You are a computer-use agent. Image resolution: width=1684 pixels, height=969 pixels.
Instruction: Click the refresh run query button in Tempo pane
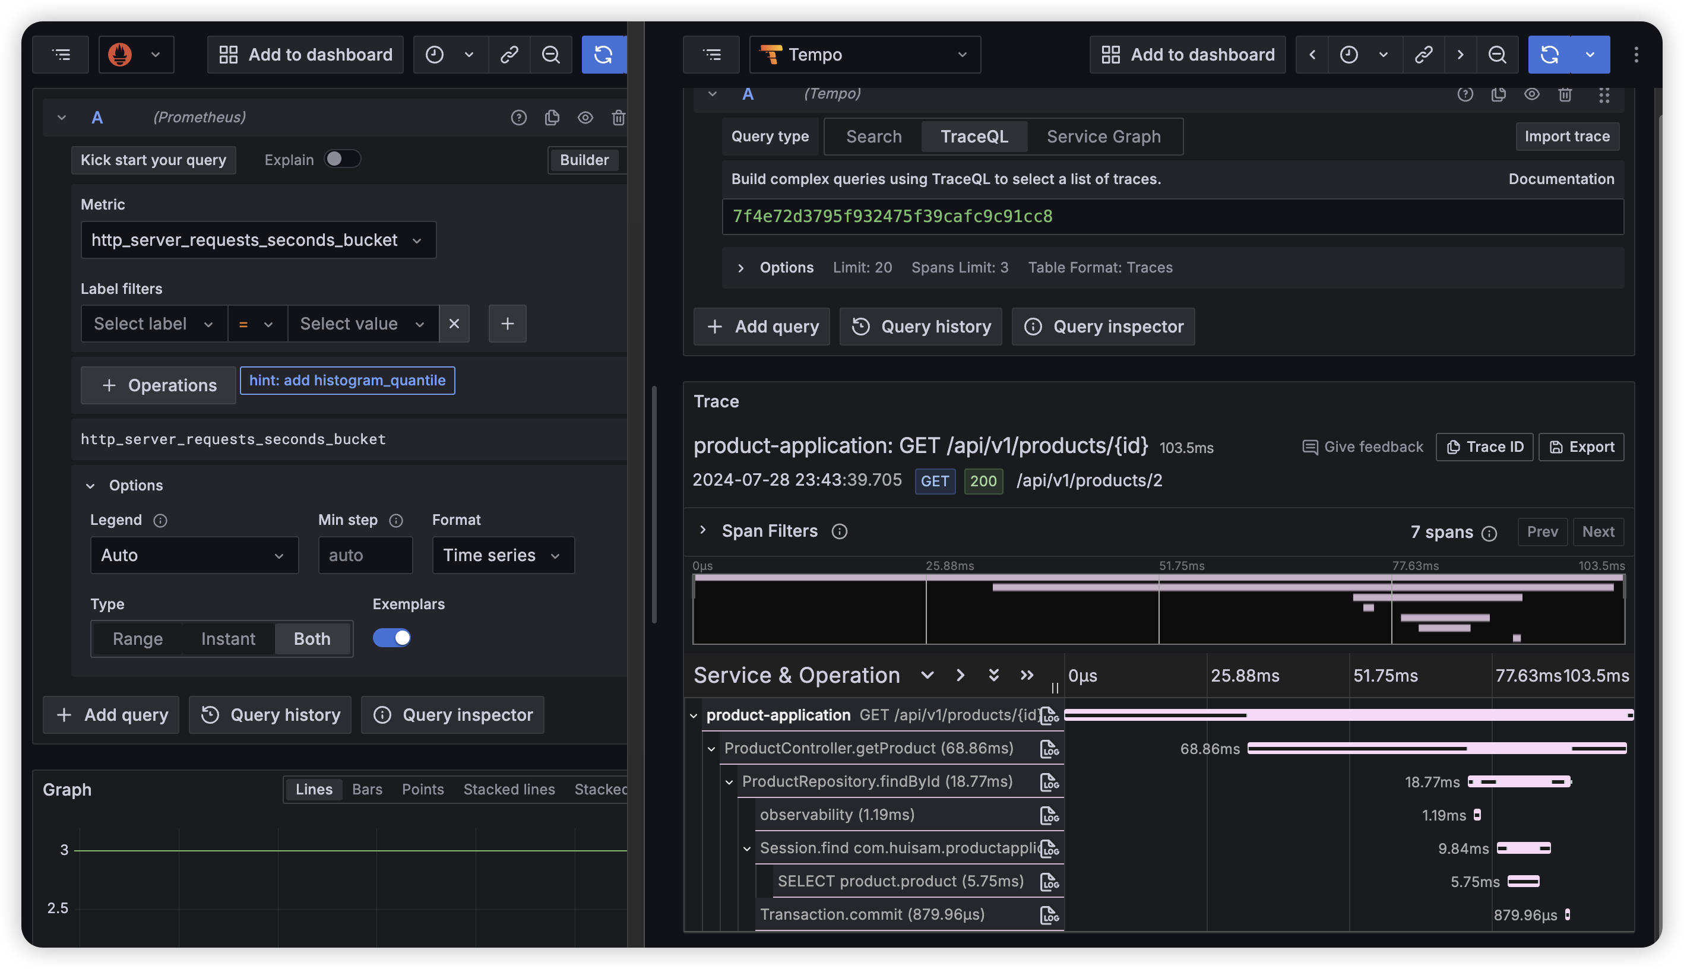tap(1549, 55)
